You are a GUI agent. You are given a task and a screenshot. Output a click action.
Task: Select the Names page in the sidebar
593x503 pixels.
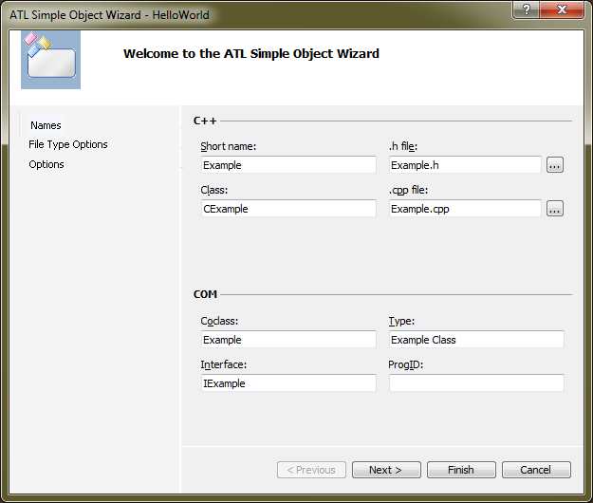pyautogui.click(x=46, y=125)
